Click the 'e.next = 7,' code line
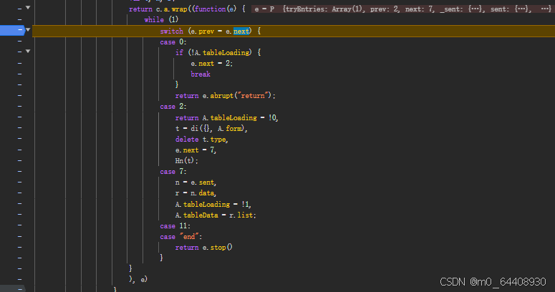This screenshot has height=292, width=555. point(196,150)
